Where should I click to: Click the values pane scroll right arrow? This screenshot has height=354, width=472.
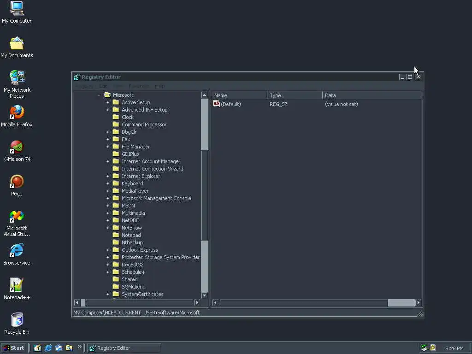click(418, 302)
